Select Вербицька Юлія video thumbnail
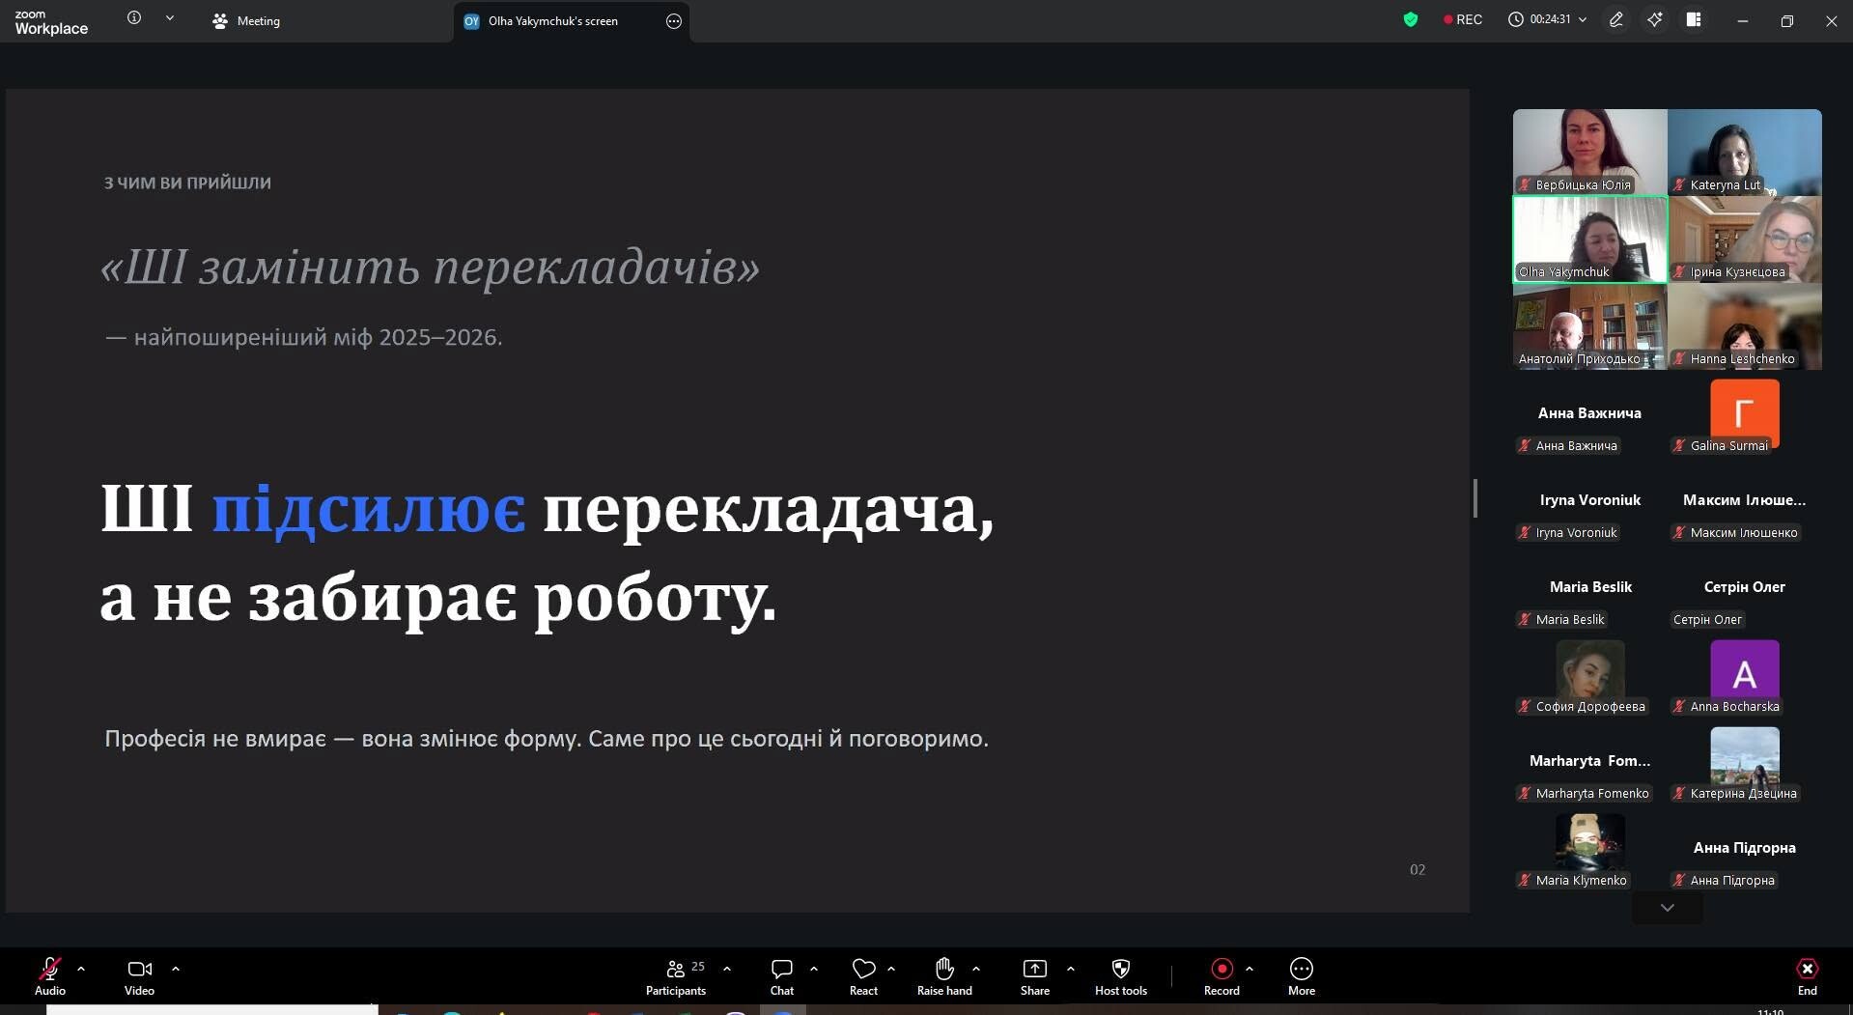The image size is (1853, 1015). click(x=1589, y=152)
